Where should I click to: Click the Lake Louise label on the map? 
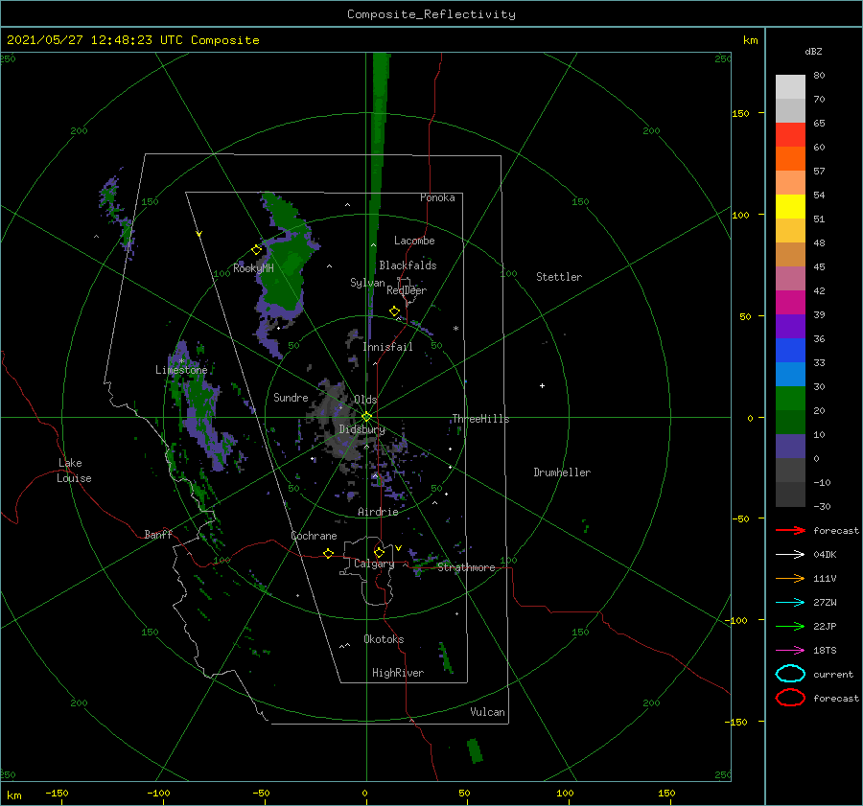click(x=75, y=471)
